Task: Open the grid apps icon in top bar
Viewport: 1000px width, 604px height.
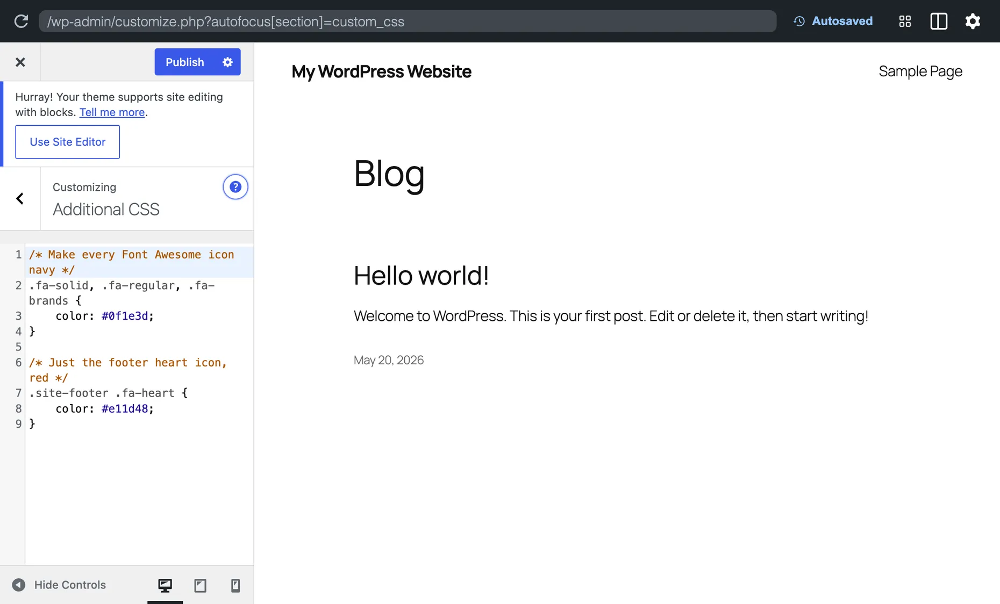Action: point(905,21)
